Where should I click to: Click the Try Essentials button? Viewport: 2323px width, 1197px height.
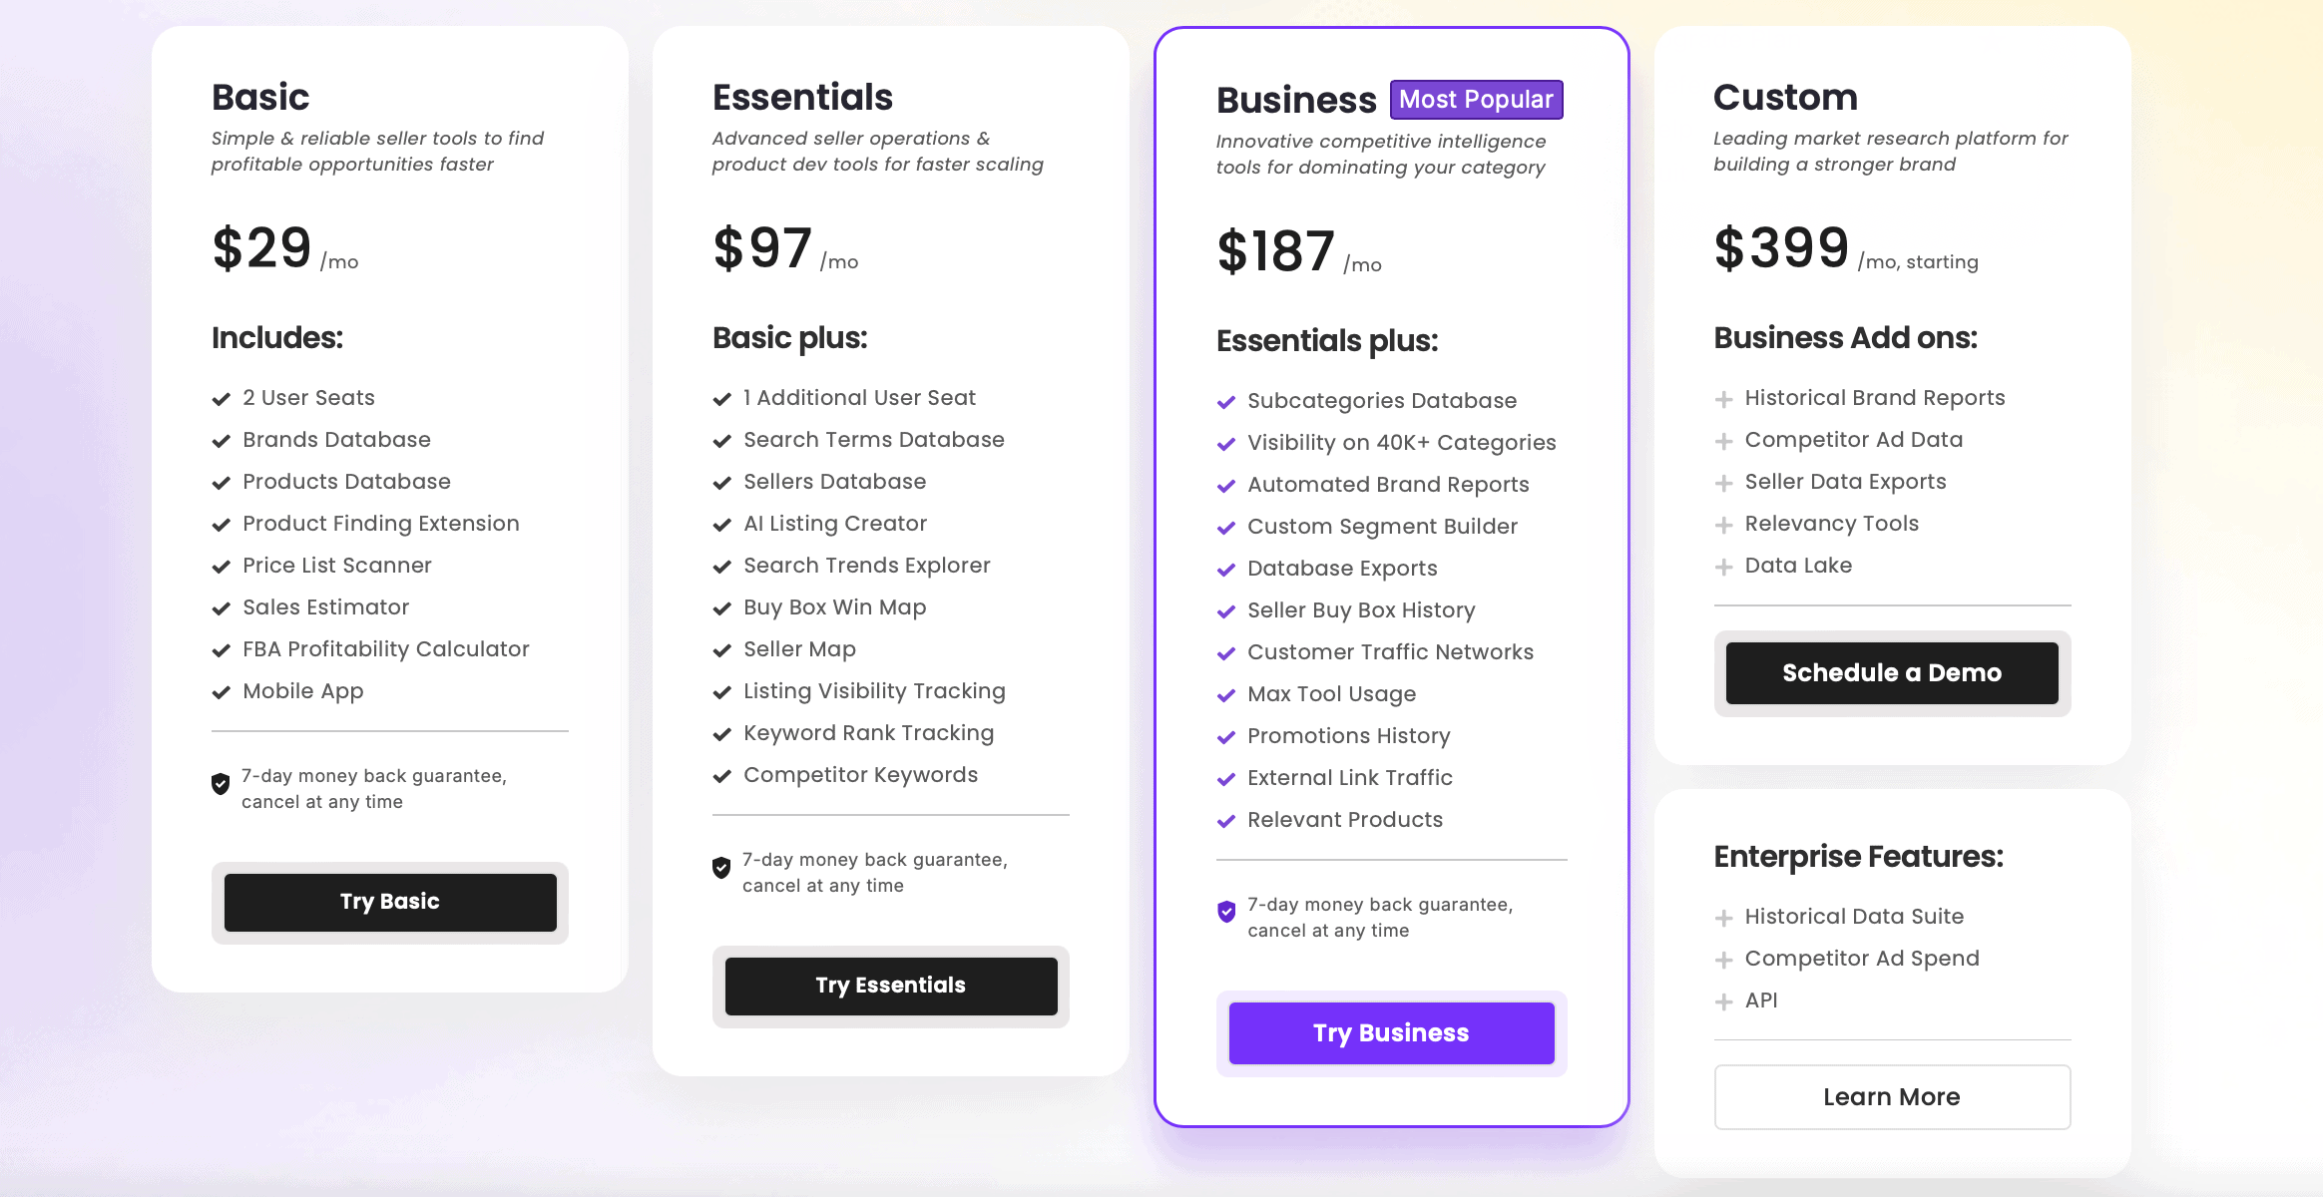(891, 986)
